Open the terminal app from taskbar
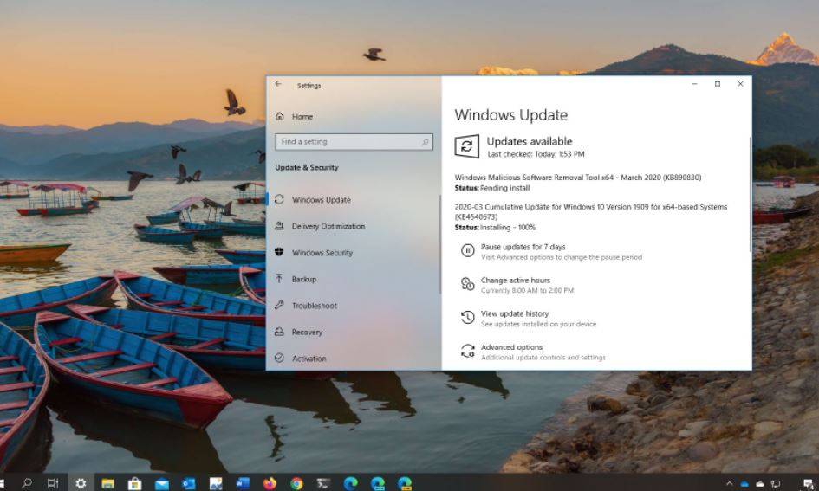This screenshot has width=819, height=491. pos(324,483)
